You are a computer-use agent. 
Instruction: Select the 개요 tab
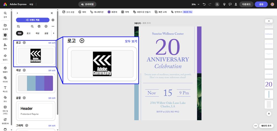[20, 33]
